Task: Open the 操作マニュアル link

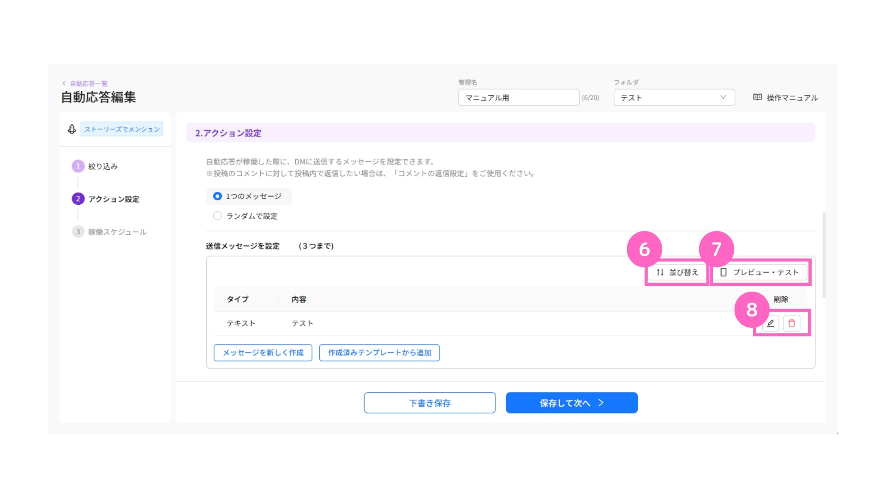Action: [x=792, y=98]
